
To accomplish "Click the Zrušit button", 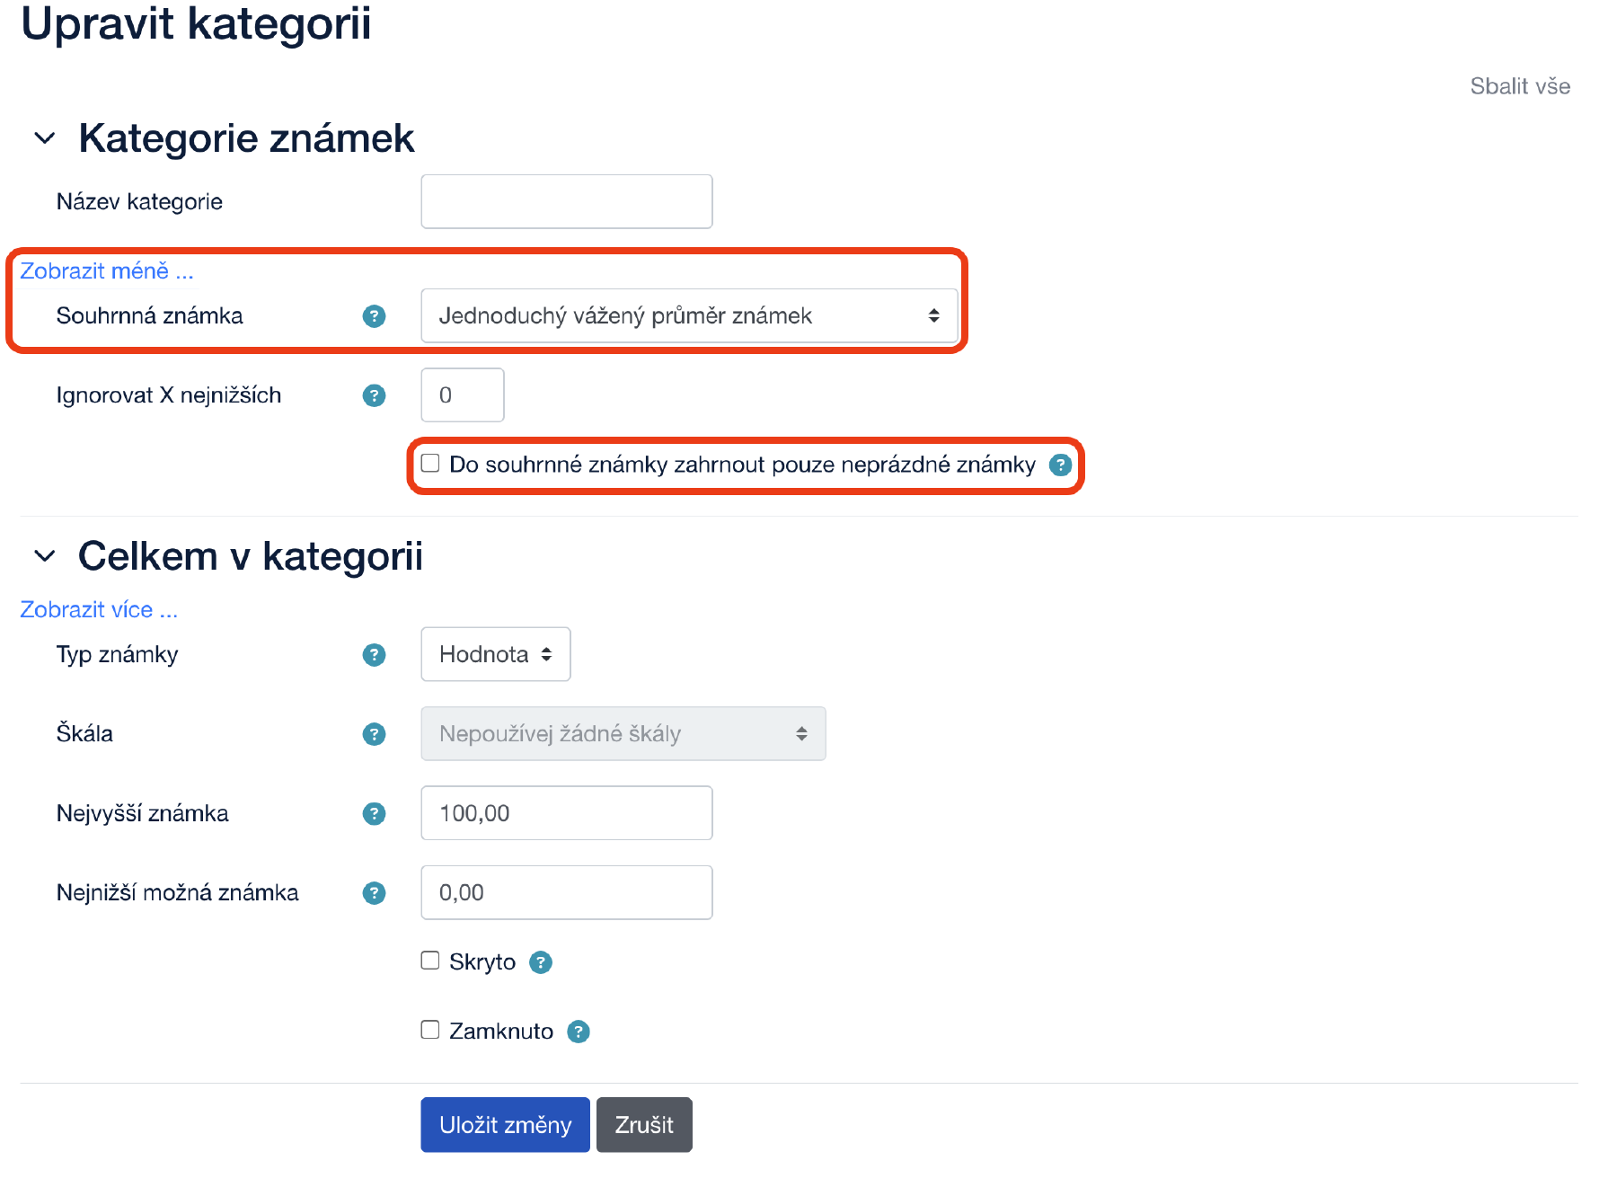I will tap(644, 1124).
